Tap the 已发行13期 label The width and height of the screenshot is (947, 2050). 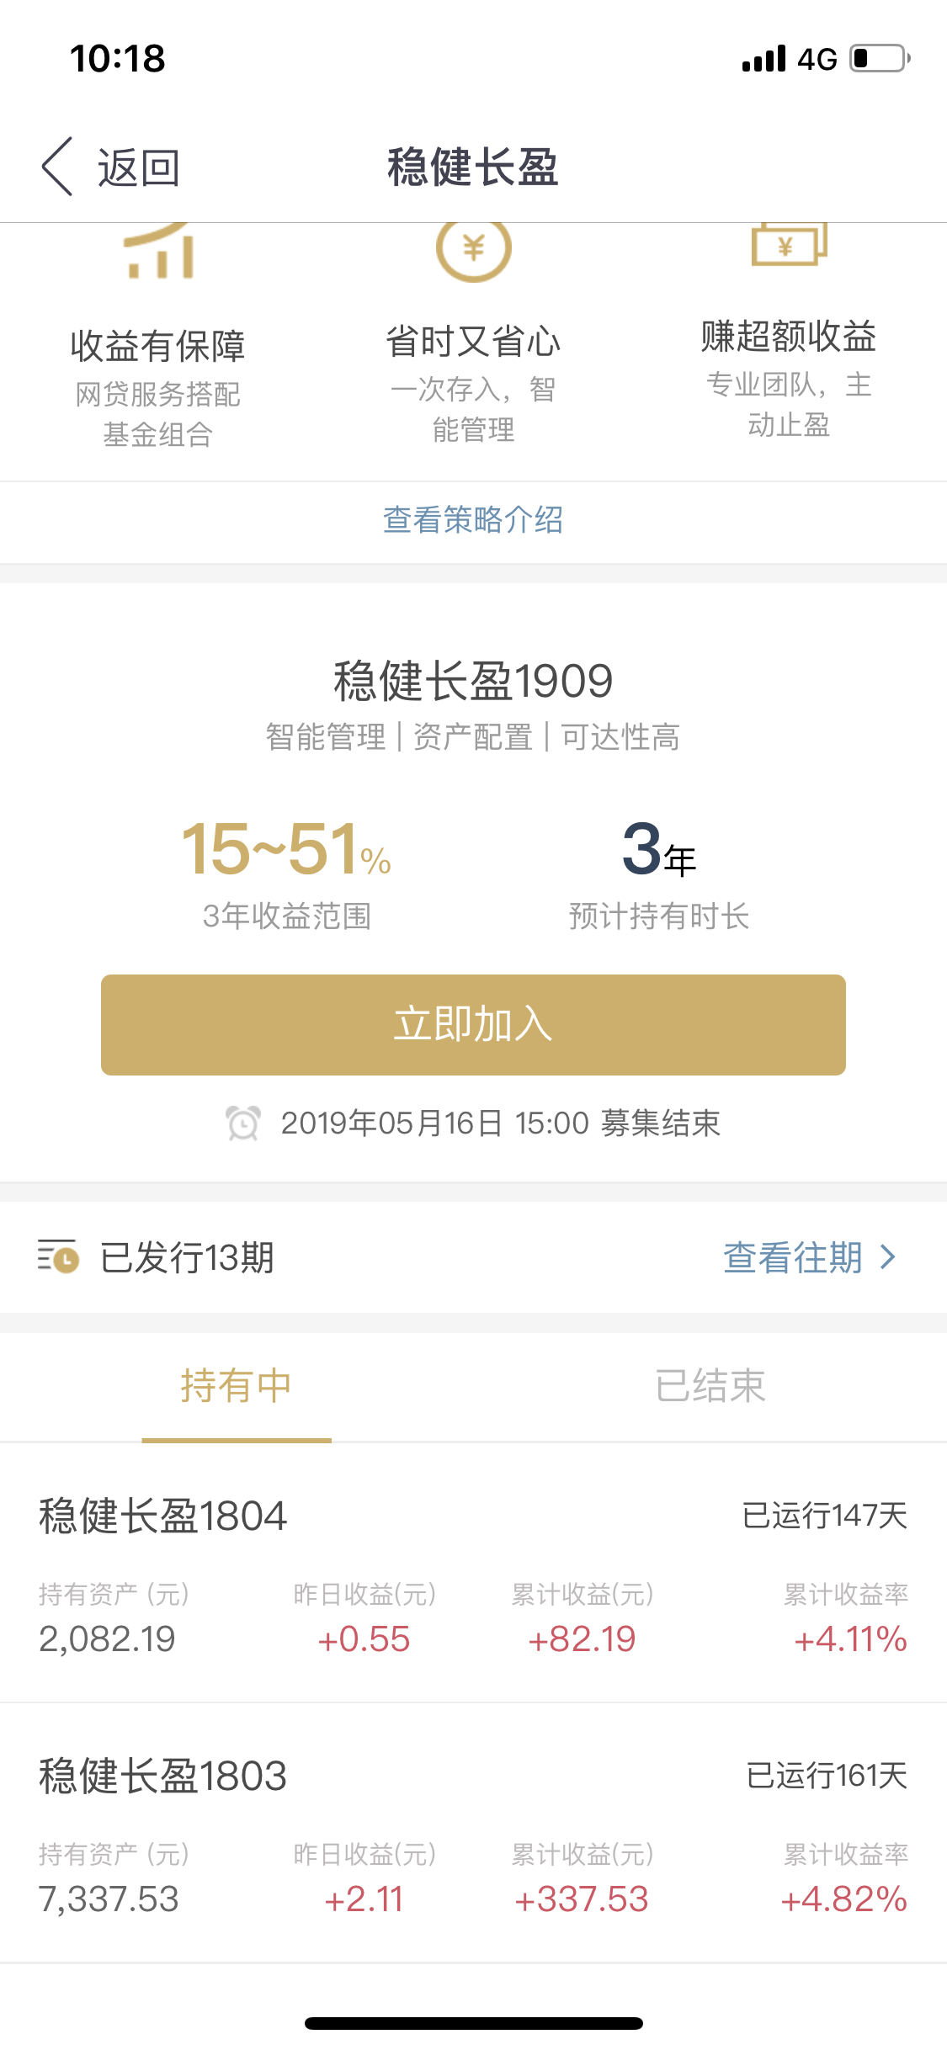(x=187, y=1257)
